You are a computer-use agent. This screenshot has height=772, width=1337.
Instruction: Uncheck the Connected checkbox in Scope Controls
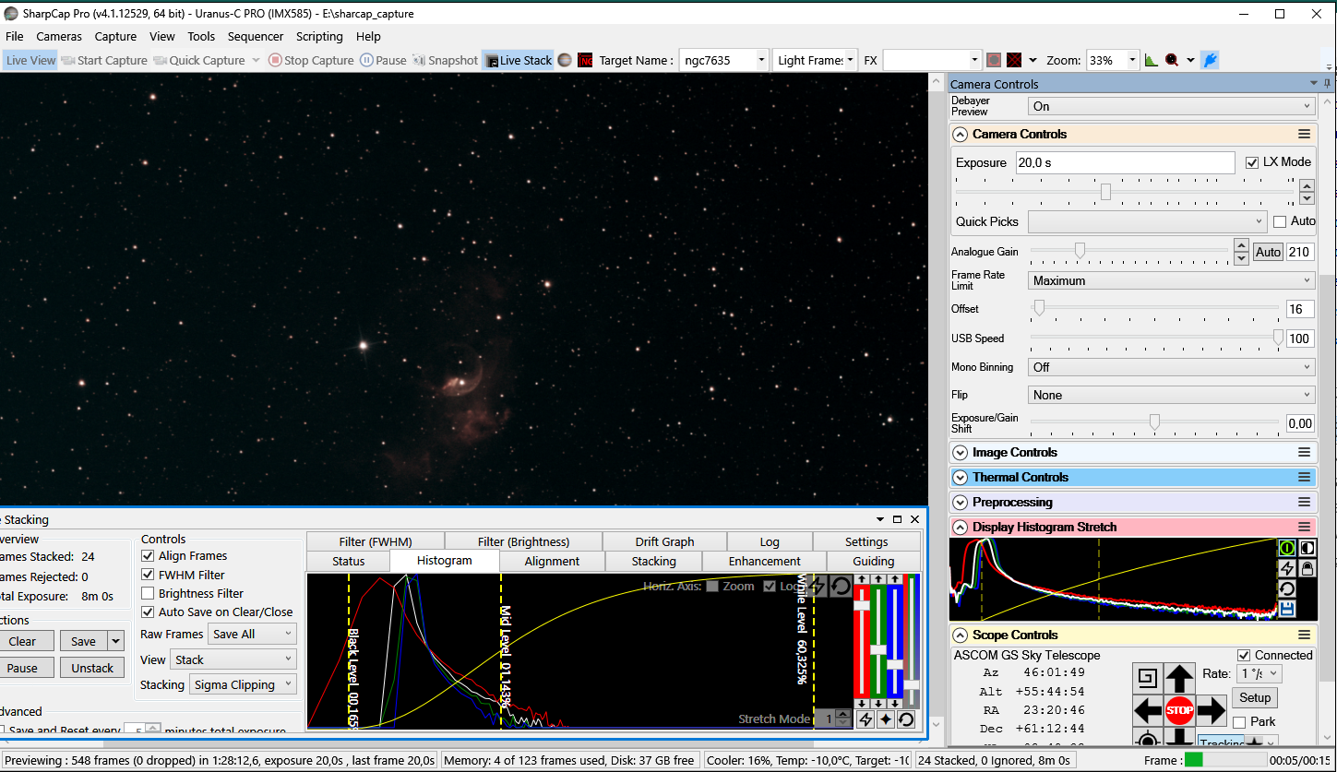tap(1244, 655)
